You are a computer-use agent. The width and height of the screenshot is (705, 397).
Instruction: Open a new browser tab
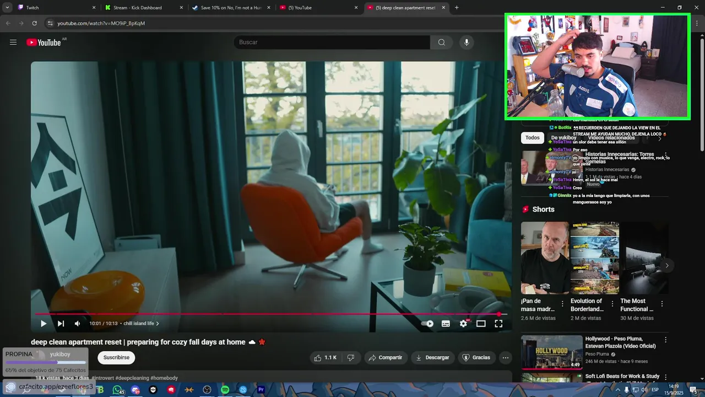point(457,8)
